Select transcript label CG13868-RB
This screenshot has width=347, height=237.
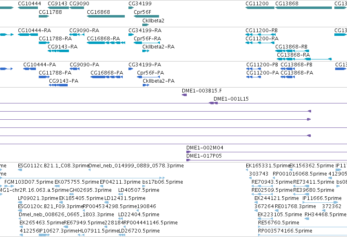point(291,47)
